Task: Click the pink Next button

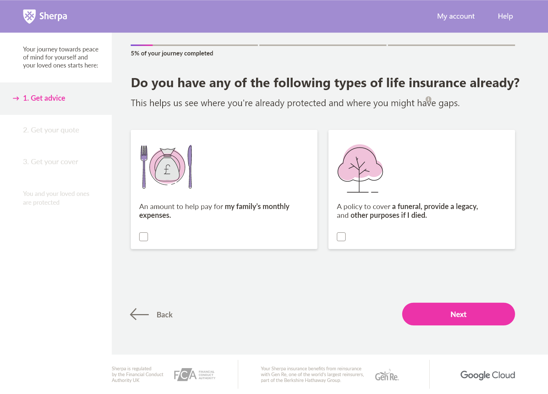Action: click(x=458, y=314)
